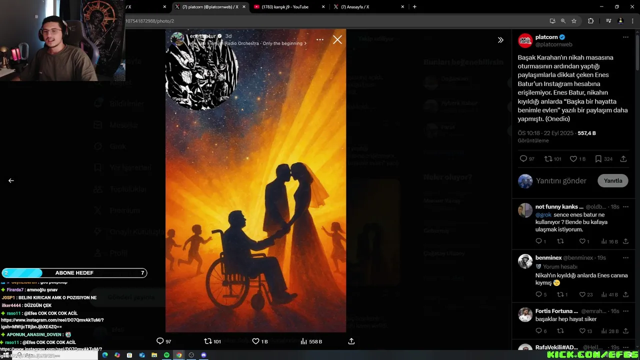The image size is (640, 360).
Task: Like the photo using the bottom heart
Action: point(255,341)
